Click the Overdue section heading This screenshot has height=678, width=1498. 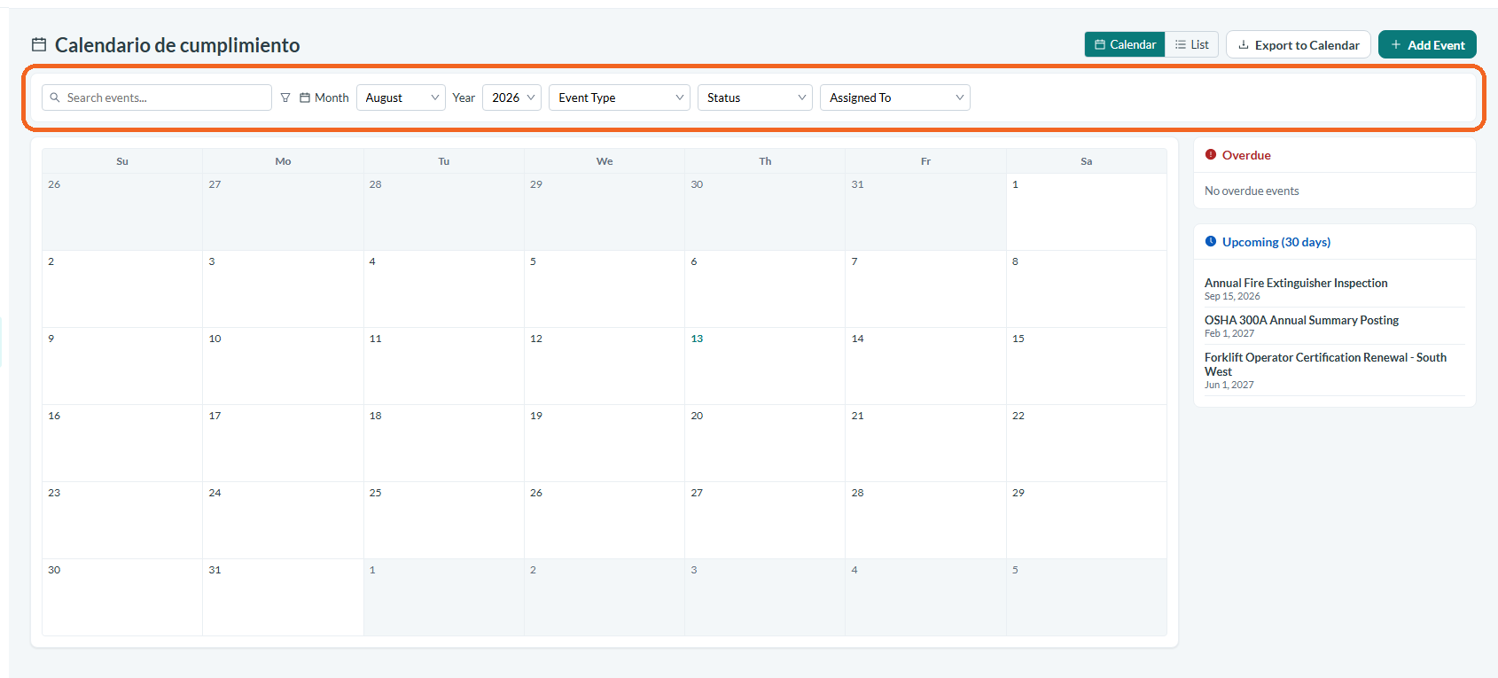click(x=1246, y=155)
